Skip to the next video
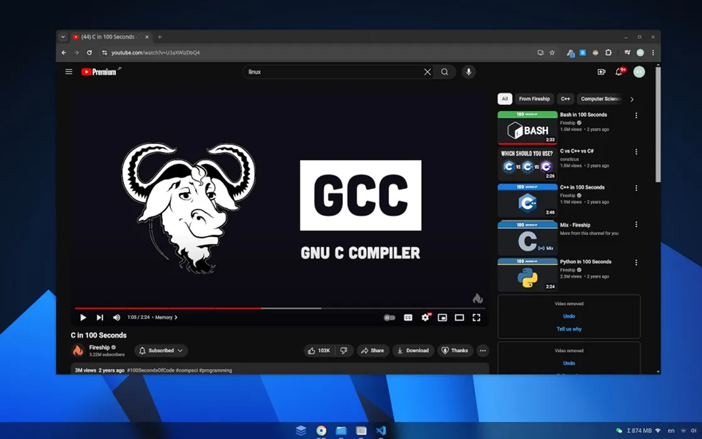The width and height of the screenshot is (702, 439). [x=100, y=317]
